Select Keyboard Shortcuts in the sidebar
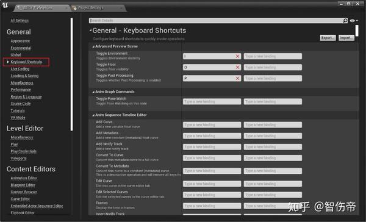 (26, 62)
